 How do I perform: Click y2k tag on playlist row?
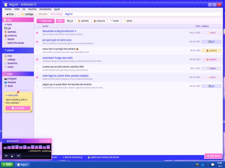pos(211,86)
